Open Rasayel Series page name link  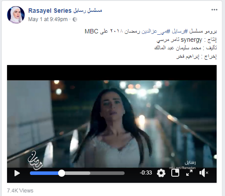[x=65, y=11]
